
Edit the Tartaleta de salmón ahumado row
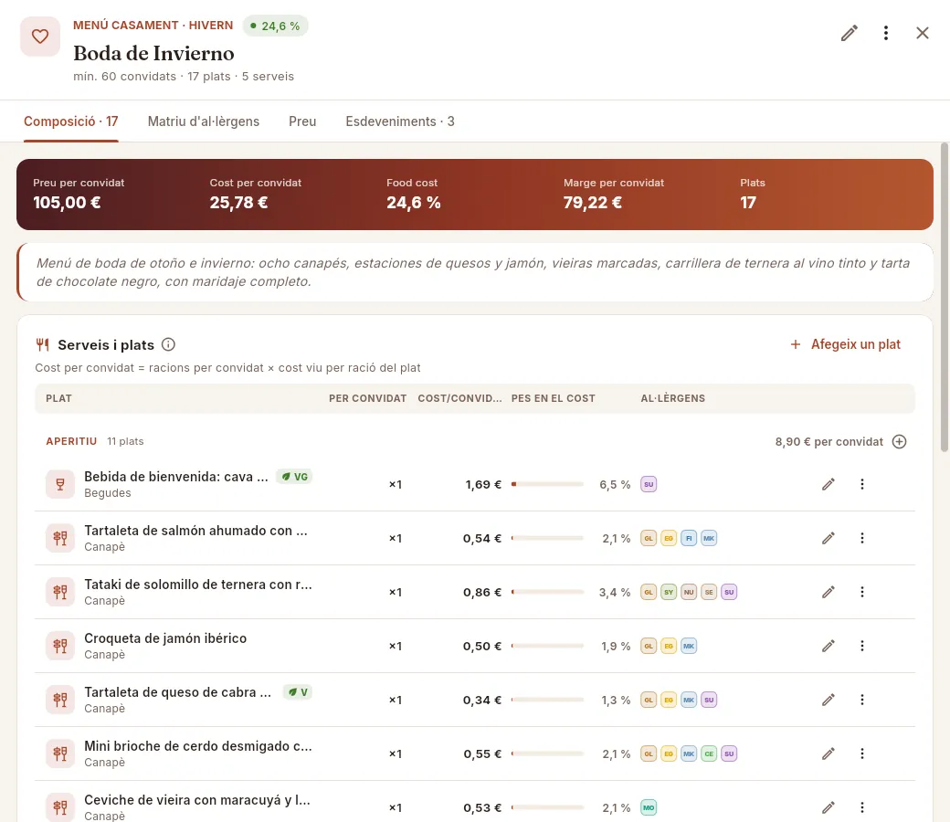829,538
